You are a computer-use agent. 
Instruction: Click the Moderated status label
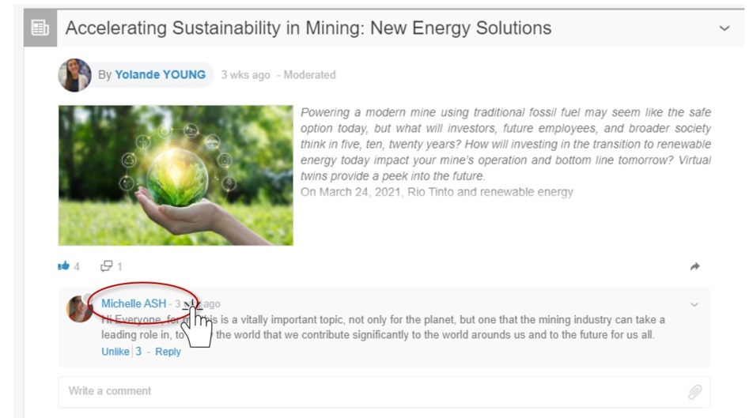(309, 75)
